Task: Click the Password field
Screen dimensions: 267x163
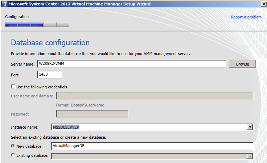Action: click(92, 114)
